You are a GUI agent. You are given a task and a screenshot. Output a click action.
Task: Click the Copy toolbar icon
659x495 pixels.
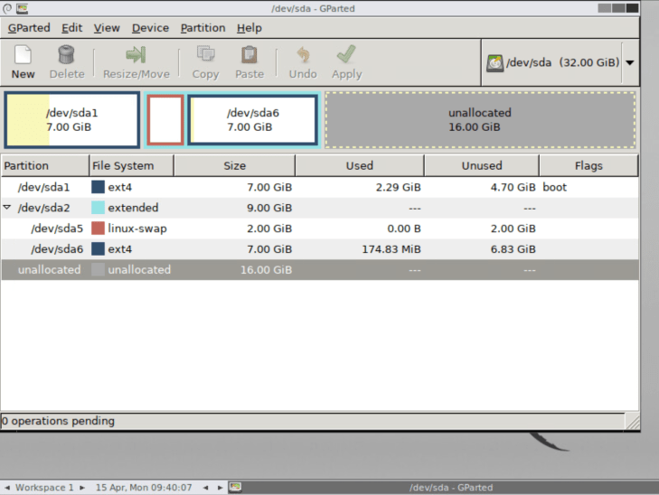coord(205,54)
